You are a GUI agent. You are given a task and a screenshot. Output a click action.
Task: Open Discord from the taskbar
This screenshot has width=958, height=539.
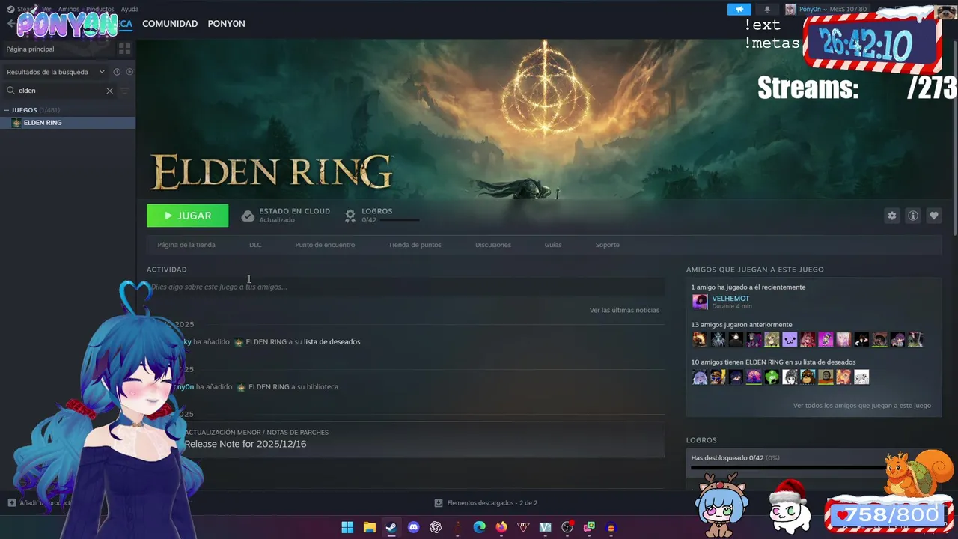(x=413, y=527)
